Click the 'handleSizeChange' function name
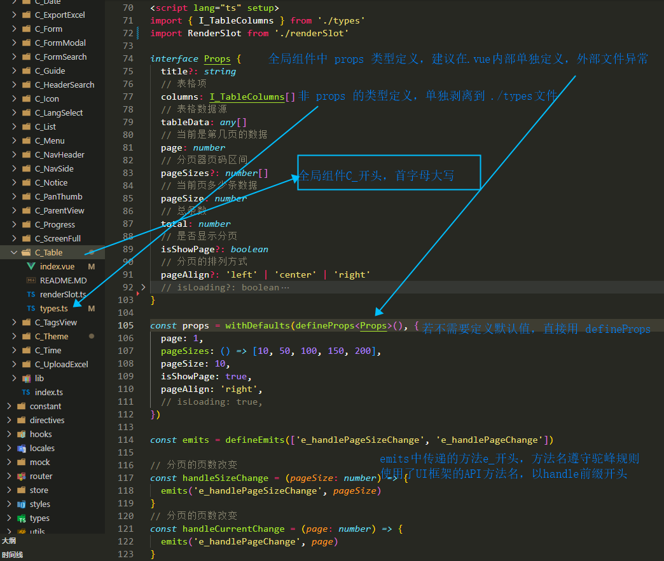Screen dimensions: 664x561 click(225, 478)
